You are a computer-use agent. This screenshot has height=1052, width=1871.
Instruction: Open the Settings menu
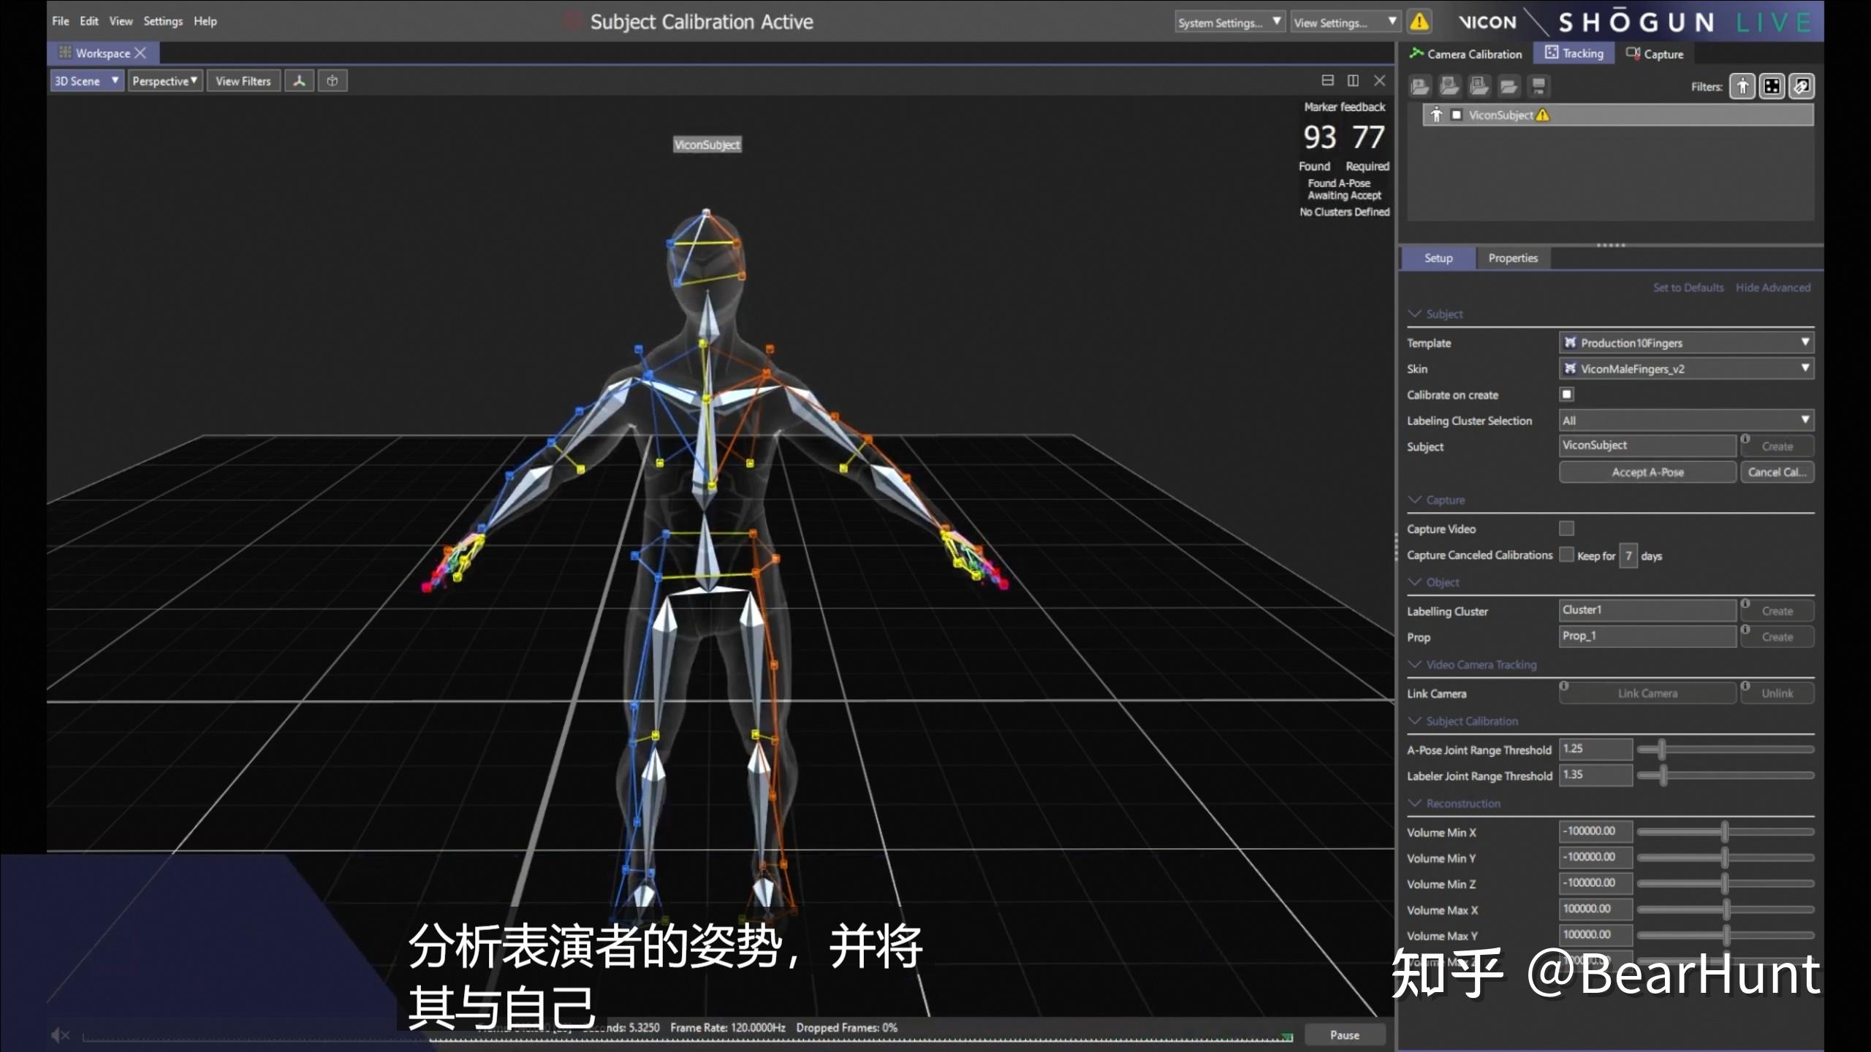(x=162, y=21)
